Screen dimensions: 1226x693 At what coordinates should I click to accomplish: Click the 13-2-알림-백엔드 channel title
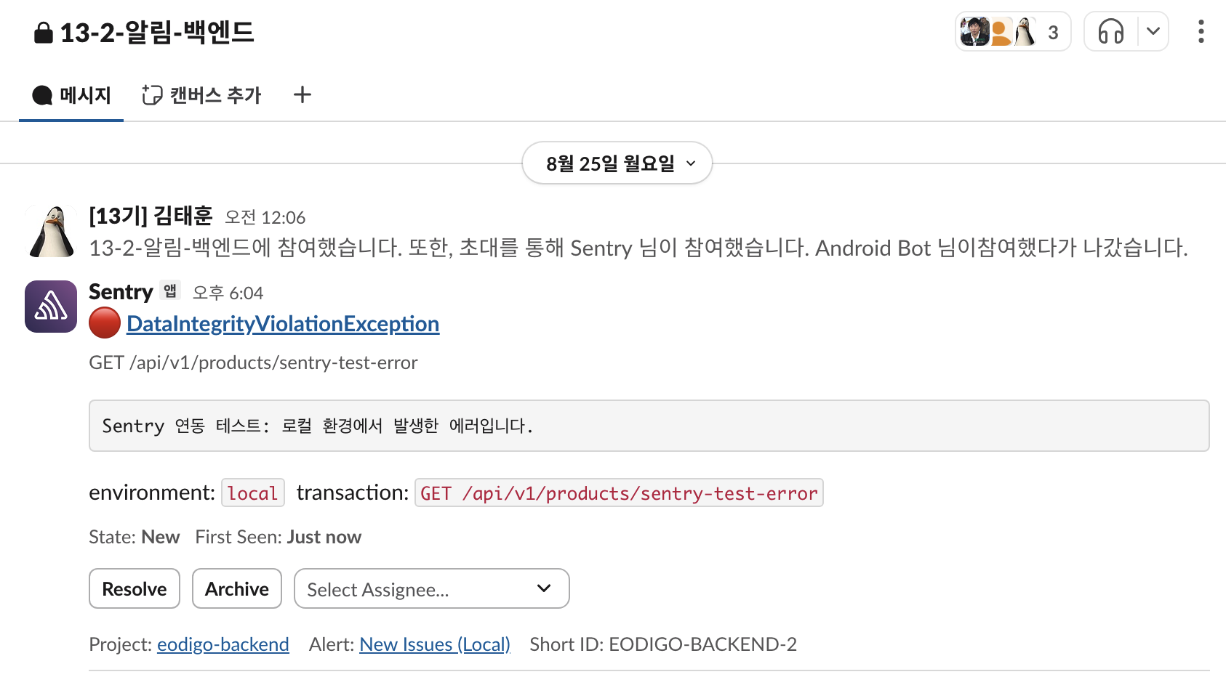(x=156, y=33)
